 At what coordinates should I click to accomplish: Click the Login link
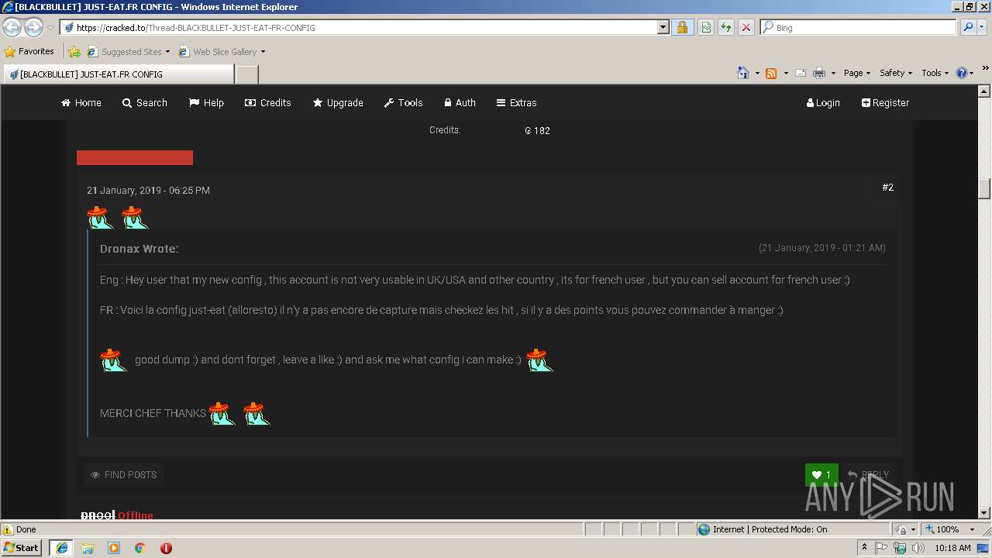pos(823,102)
